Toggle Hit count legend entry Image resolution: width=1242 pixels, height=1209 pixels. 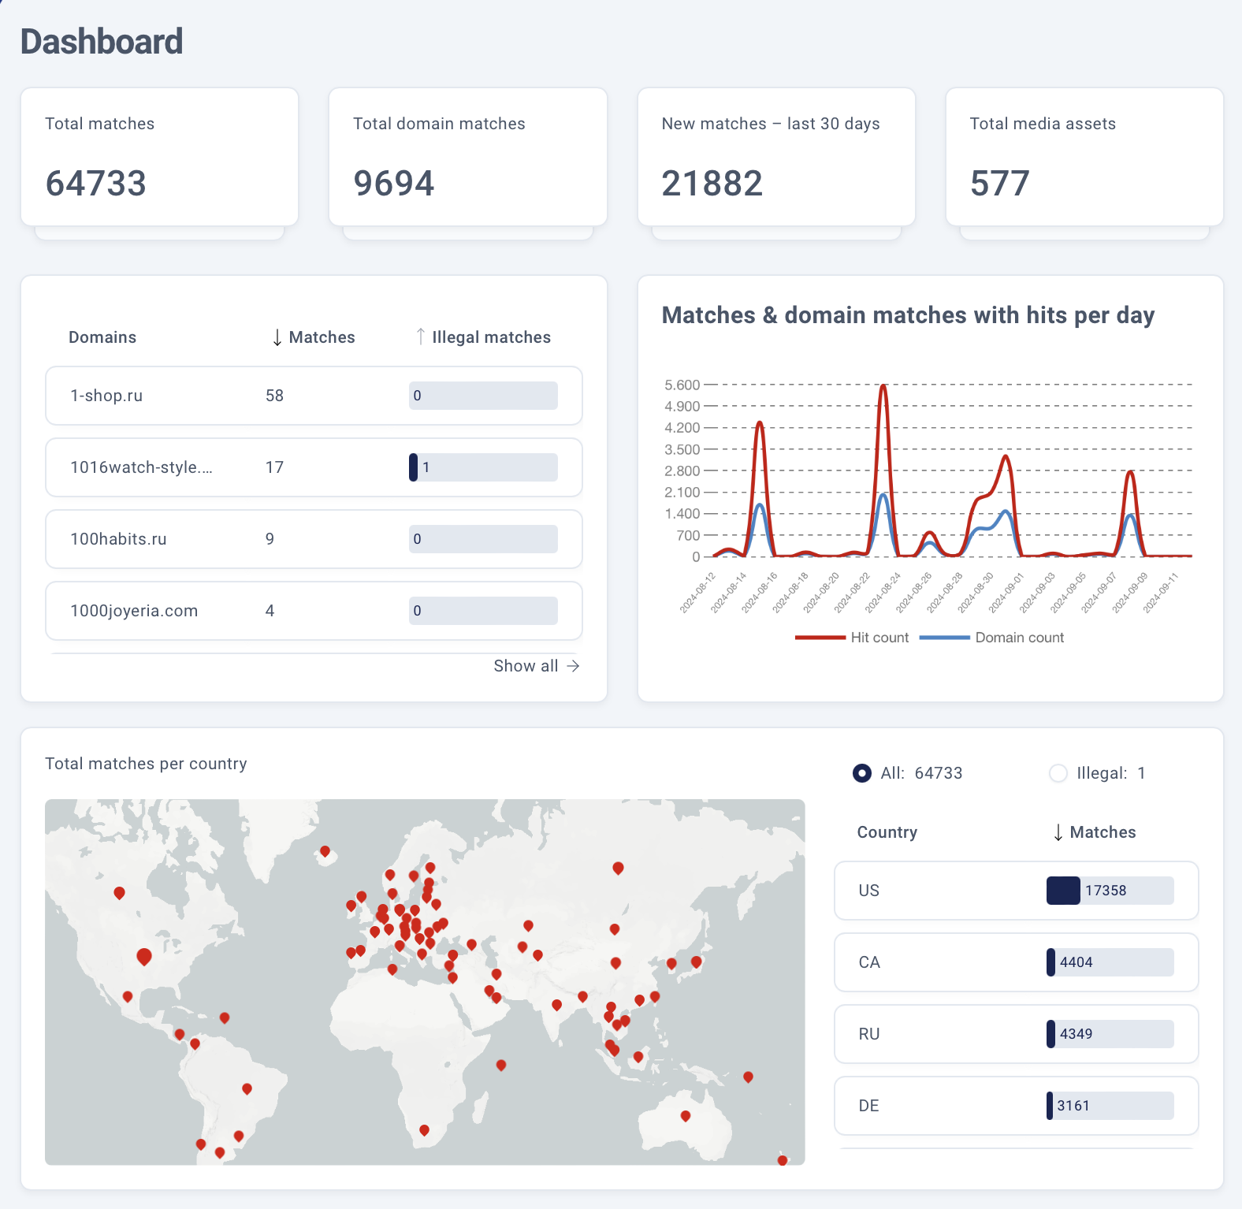click(x=852, y=638)
